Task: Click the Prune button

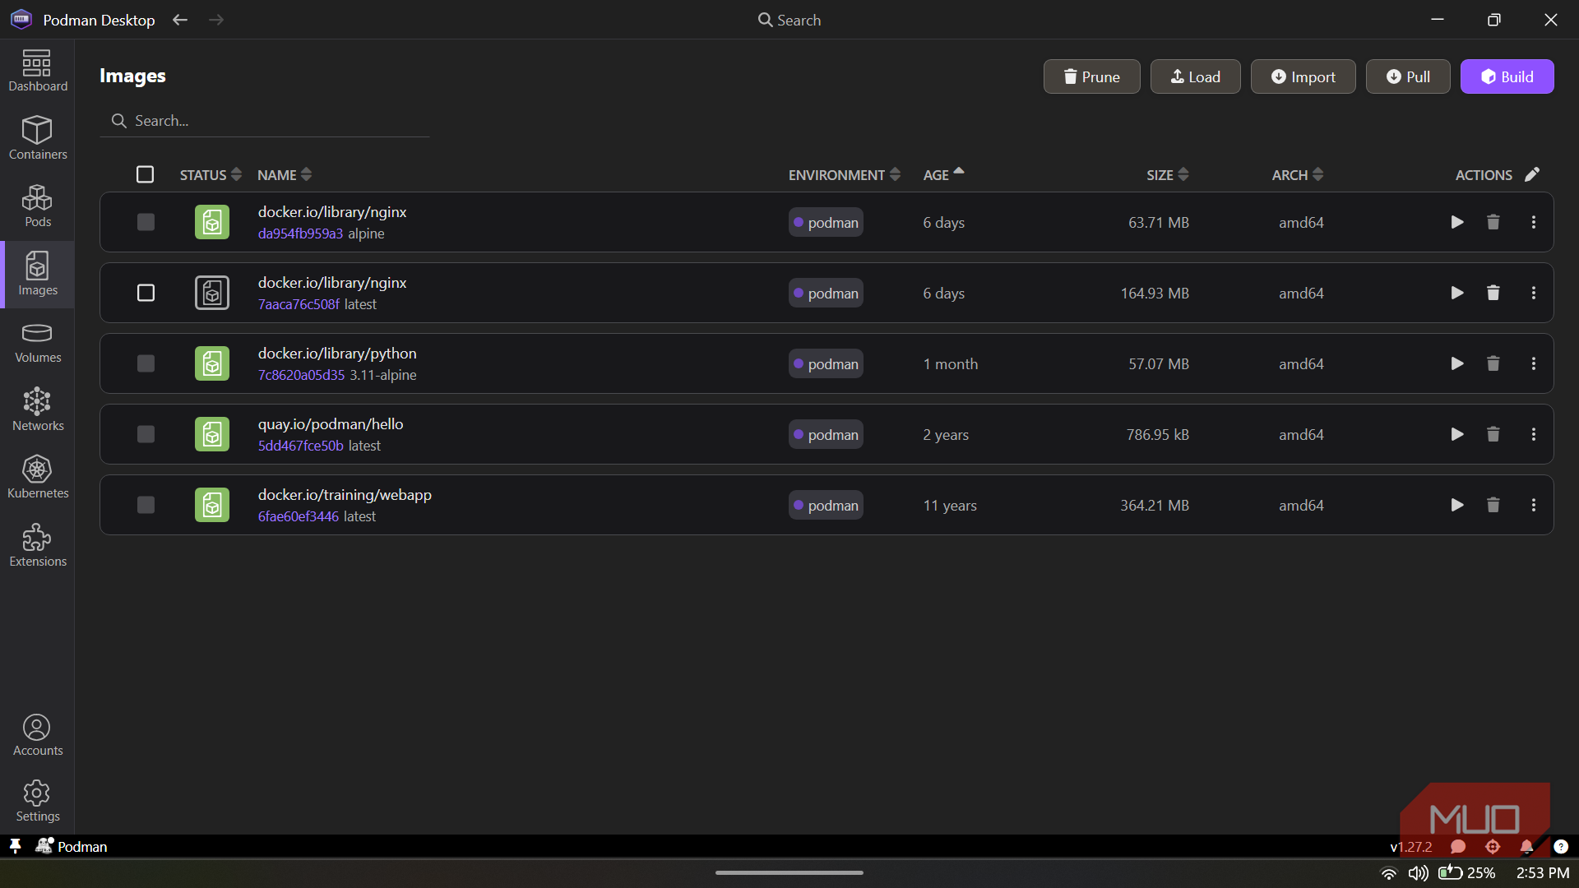Action: coord(1091,76)
